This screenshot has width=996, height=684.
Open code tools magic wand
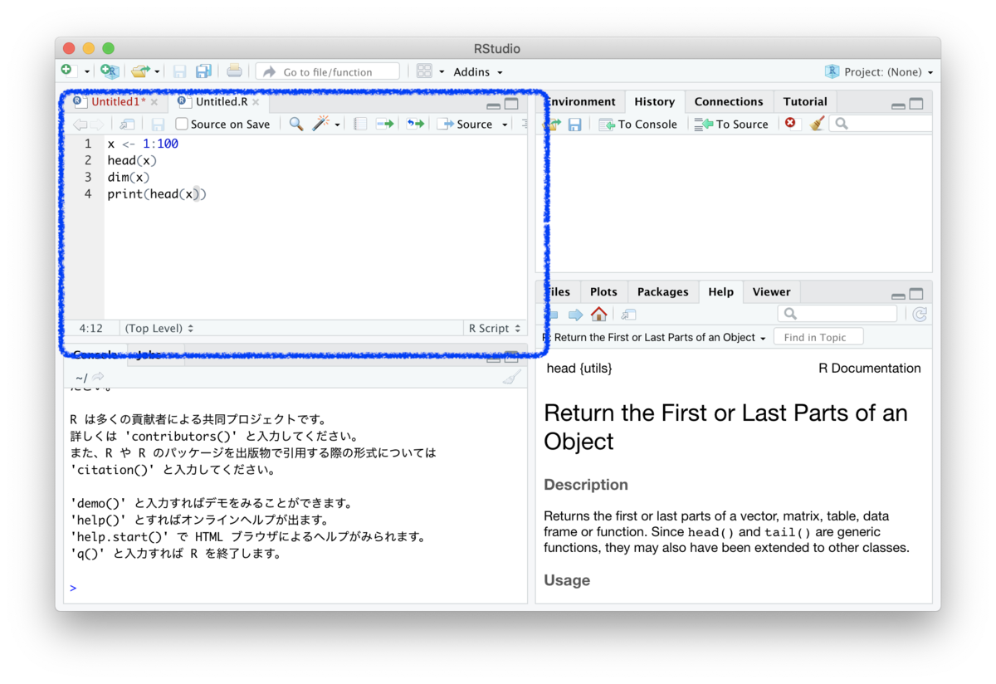(x=320, y=125)
